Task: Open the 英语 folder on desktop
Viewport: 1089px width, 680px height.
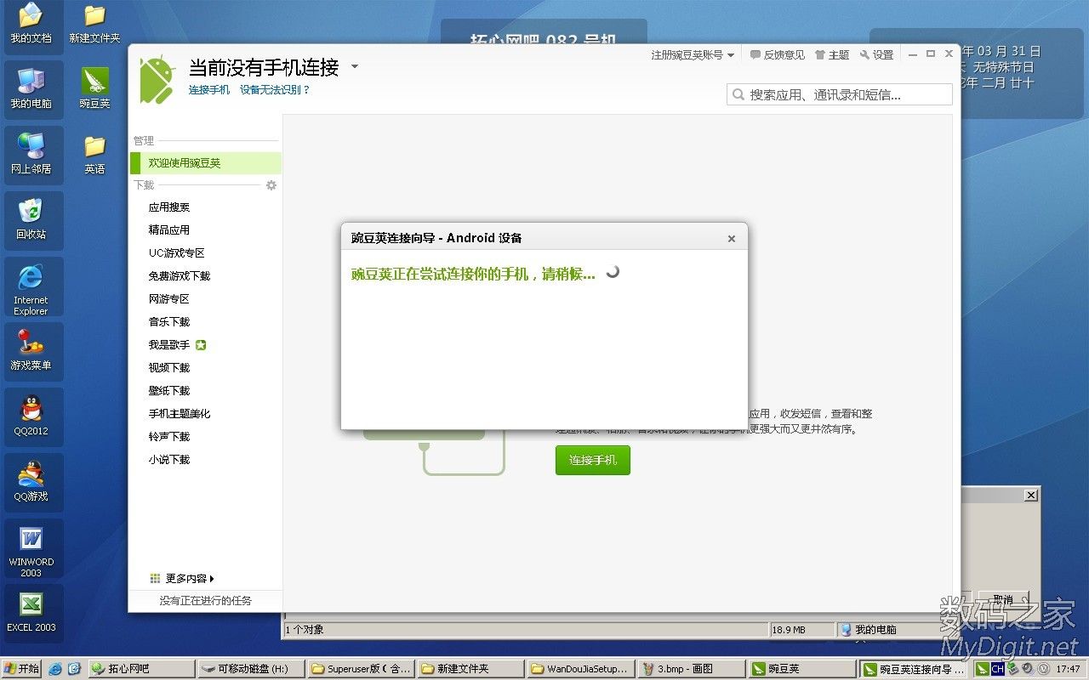Action: tap(94, 154)
